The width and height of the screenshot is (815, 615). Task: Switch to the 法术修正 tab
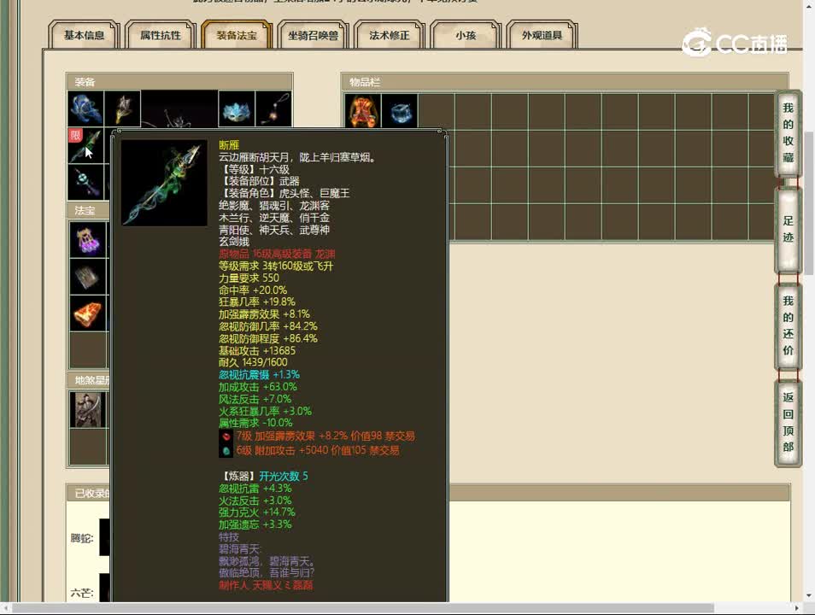pos(390,35)
